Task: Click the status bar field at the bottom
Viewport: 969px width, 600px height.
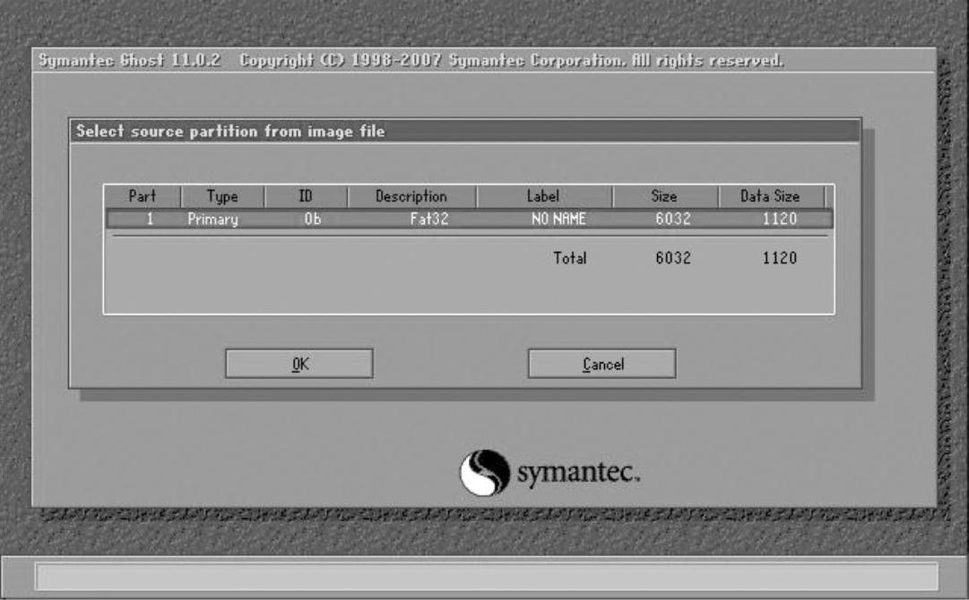Action: (487, 577)
